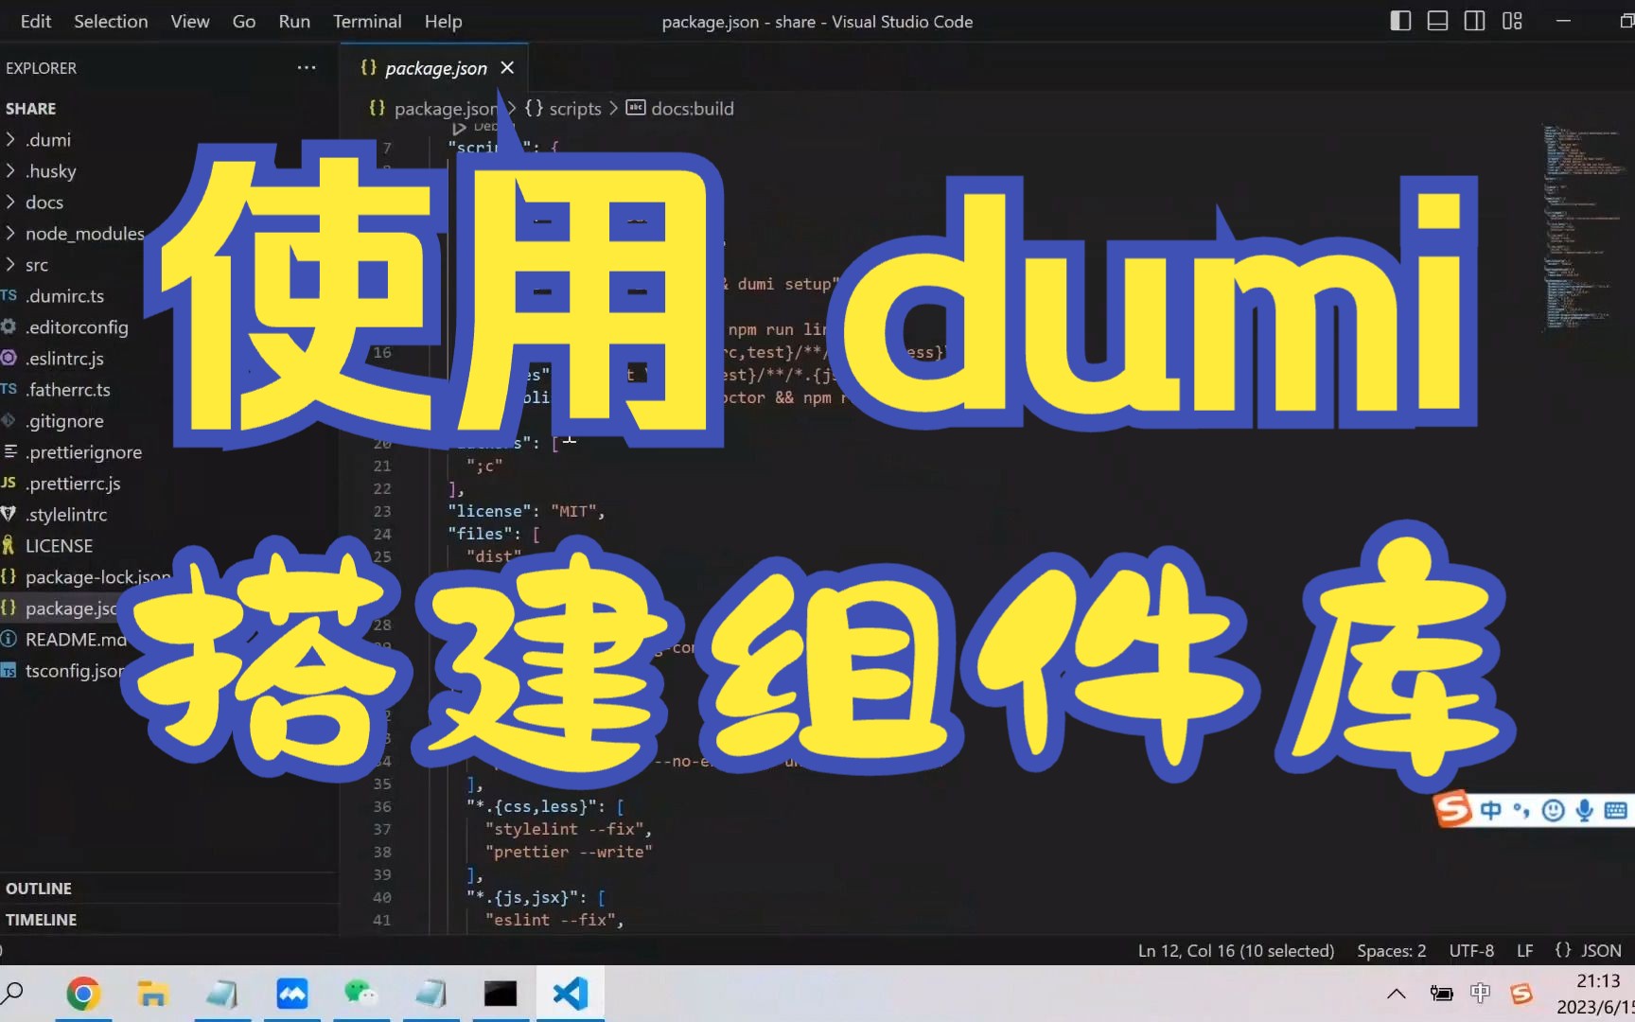
Task: Open Chrome from the taskbar
Action: coord(83,994)
